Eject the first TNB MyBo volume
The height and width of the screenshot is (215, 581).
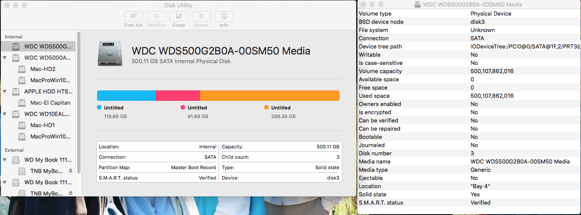(71, 171)
